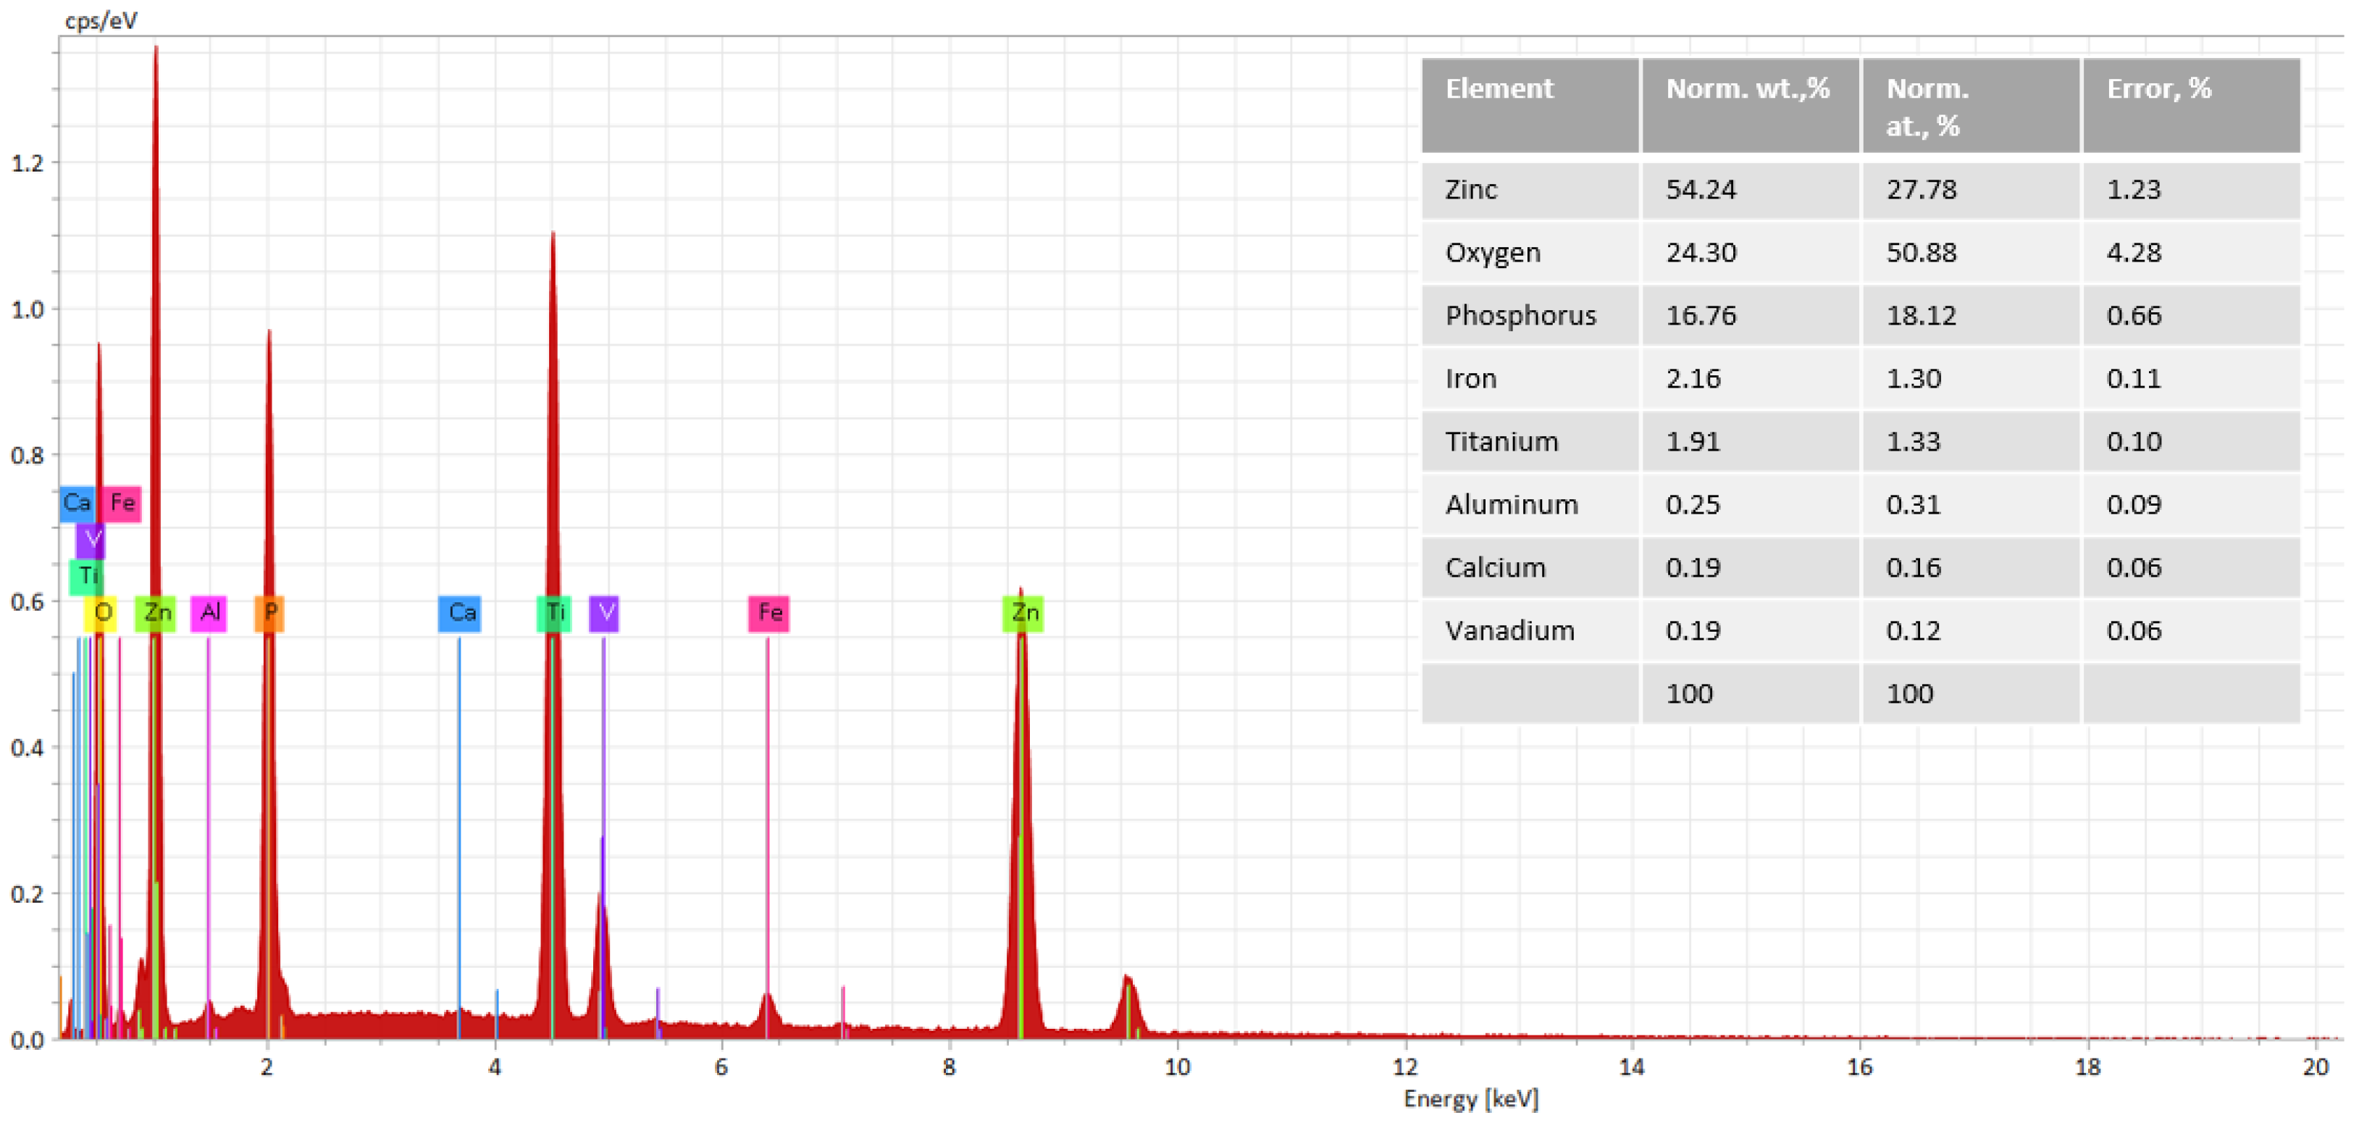Select the pink Fe label near 6.4 keV
This screenshot has width=2359, height=1123.
tap(769, 613)
